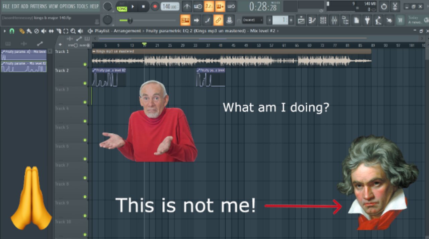Viewport: 429px width, 239px height.
Task: Select the Slip tool
Action: (x=51, y=31)
